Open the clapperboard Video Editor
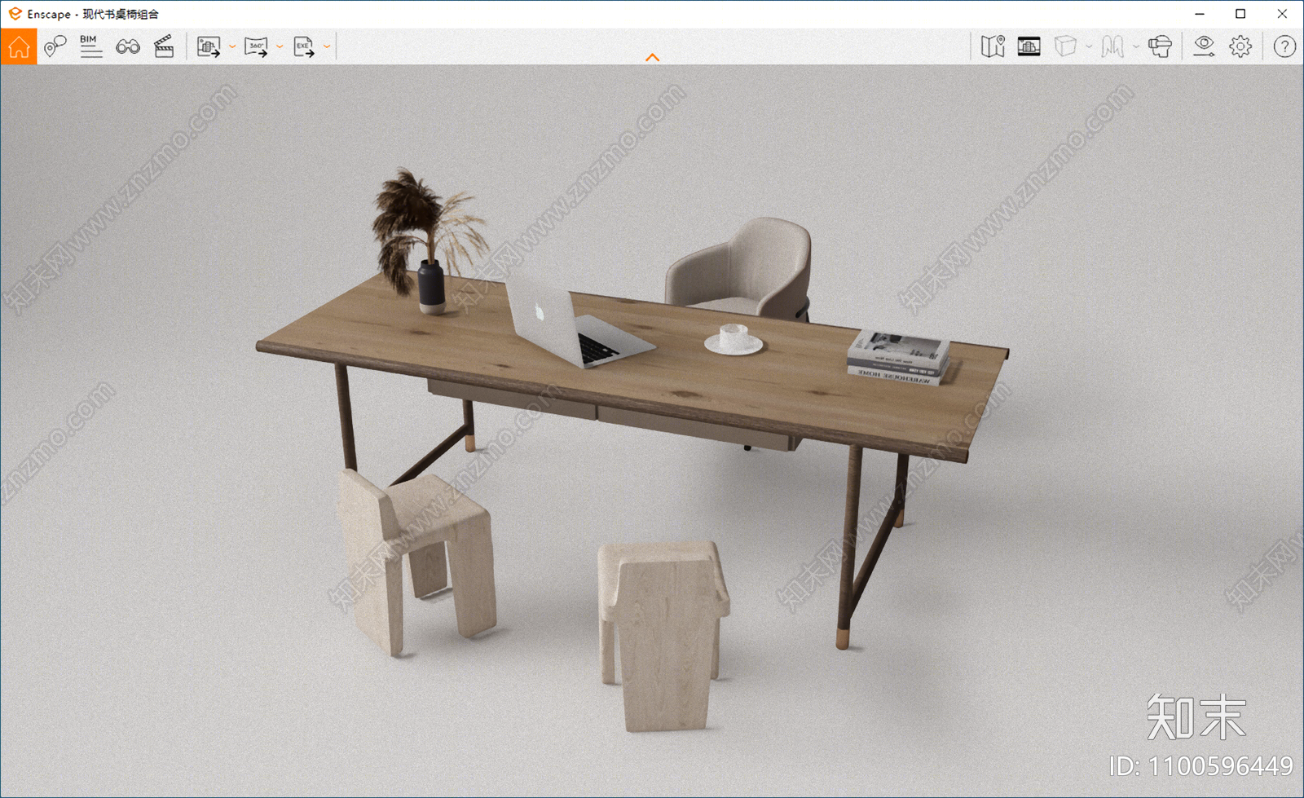The width and height of the screenshot is (1304, 798). [164, 46]
